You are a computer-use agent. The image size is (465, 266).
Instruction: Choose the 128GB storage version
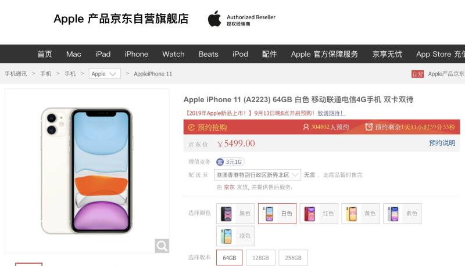click(260, 258)
